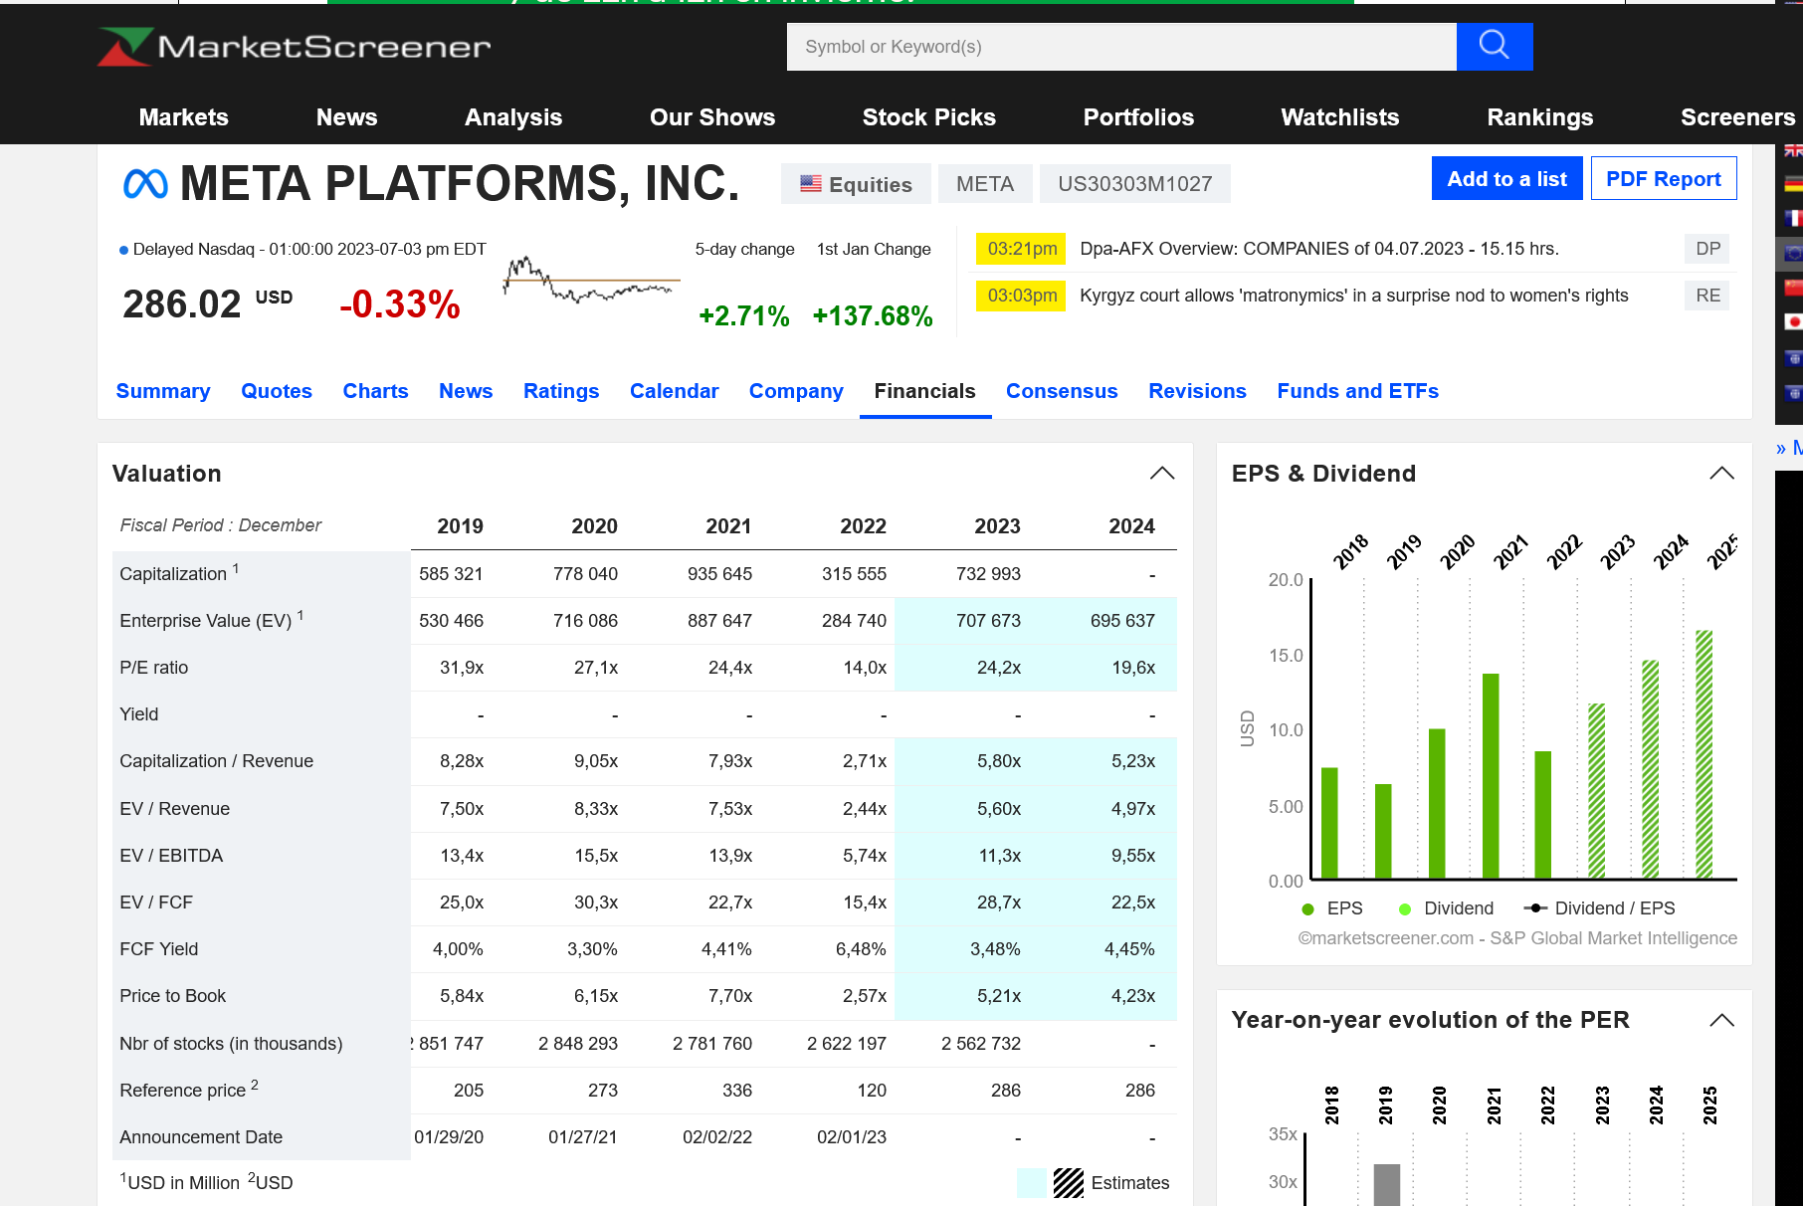Viewport: 1803px width, 1206px height.
Task: Click the Symbol or Keyword(s) search field
Action: 1121,47
